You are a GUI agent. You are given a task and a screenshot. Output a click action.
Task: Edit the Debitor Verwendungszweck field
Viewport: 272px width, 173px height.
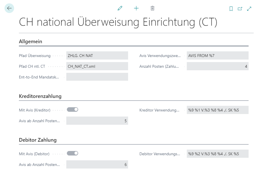click(217, 154)
